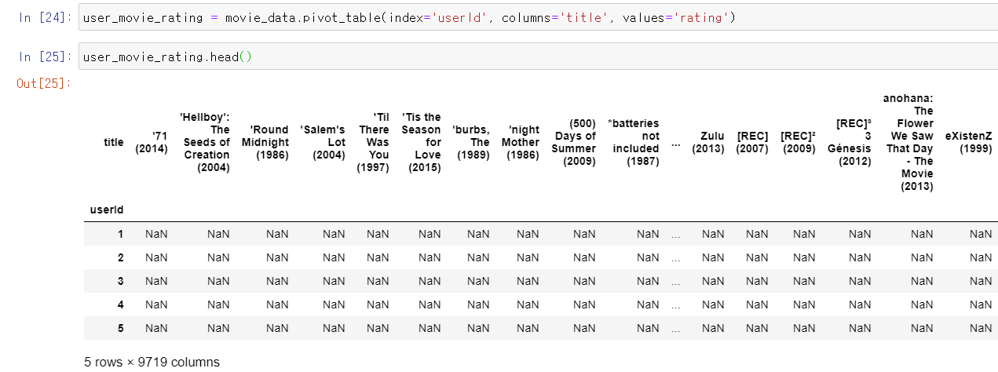The width and height of the screenshot is (998, 372).
Task: Click row index 3 of the dataframe
Action: [x=121, y=281]
